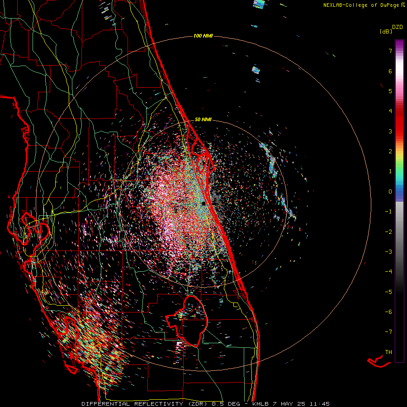Click the -4 value on color scale
This screenshot has height=407, width=407.
click(388, 272)
